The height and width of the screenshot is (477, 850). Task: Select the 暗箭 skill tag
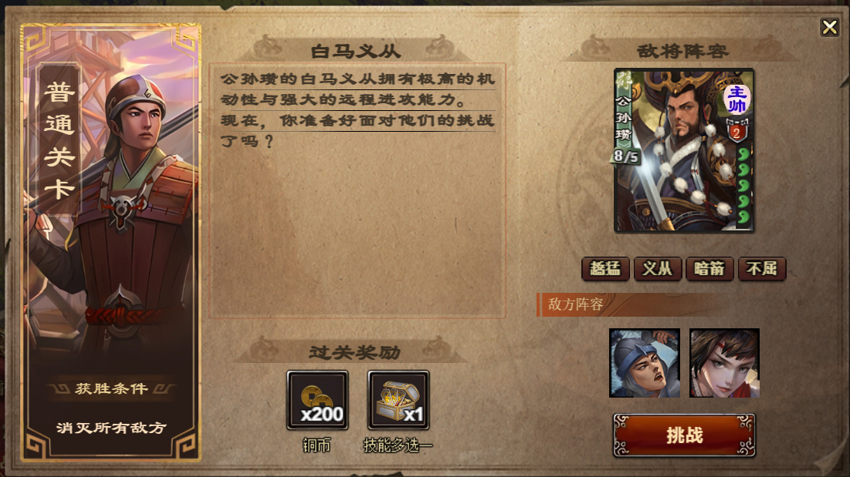click(x=709, y=269)
